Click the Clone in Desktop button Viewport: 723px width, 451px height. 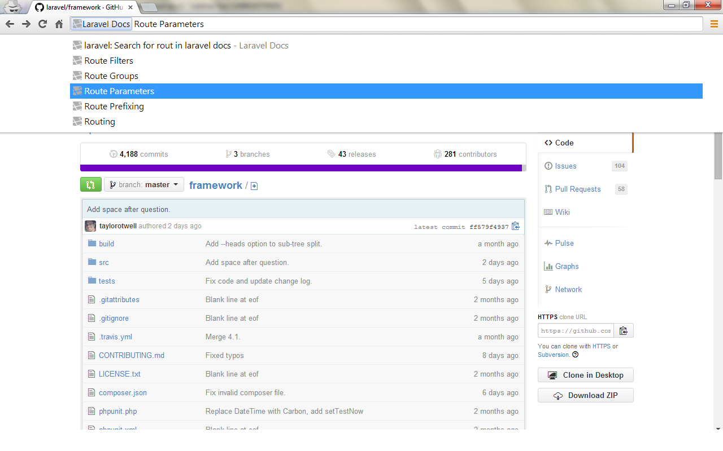(586, 375)
